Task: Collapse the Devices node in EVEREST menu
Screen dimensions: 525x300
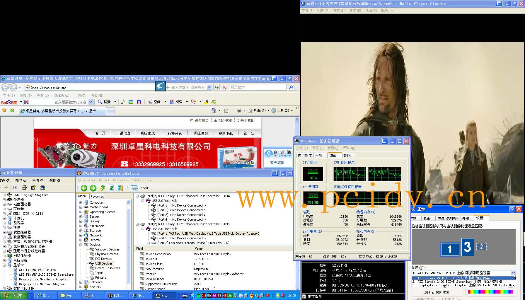Action: tap(81, 245)
